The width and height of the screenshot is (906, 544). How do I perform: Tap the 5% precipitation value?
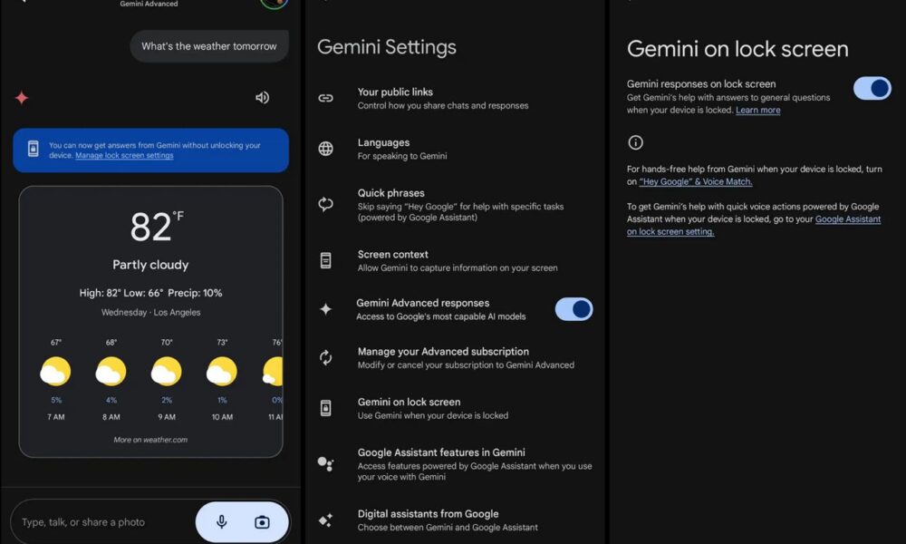[56, 400]
